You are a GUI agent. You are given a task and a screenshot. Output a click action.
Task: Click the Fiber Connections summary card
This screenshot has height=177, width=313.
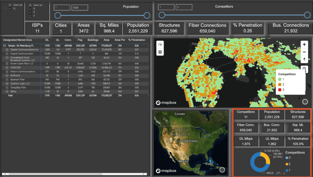(207, 28)
